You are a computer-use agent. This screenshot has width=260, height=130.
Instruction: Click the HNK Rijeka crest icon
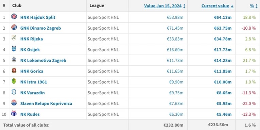pyautogui.click(x=14, y=38)
